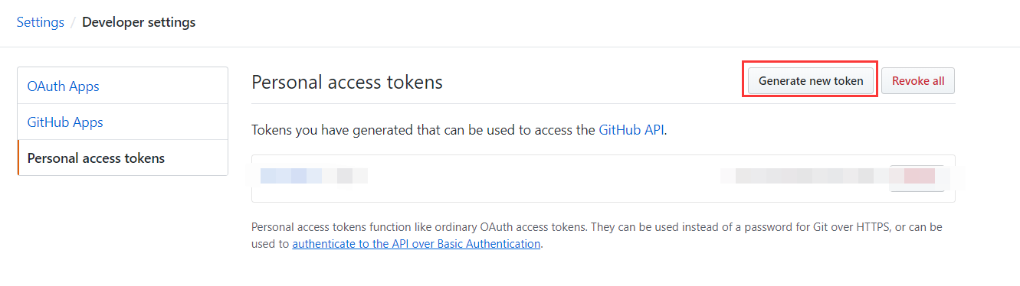Go back to Settings via breadcrumb
This screenshot has height=286, width=1020.
[41, 22]
